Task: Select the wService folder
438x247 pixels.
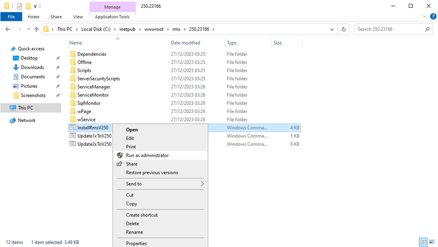Action: pyautogui.click(x=86, y=120)
